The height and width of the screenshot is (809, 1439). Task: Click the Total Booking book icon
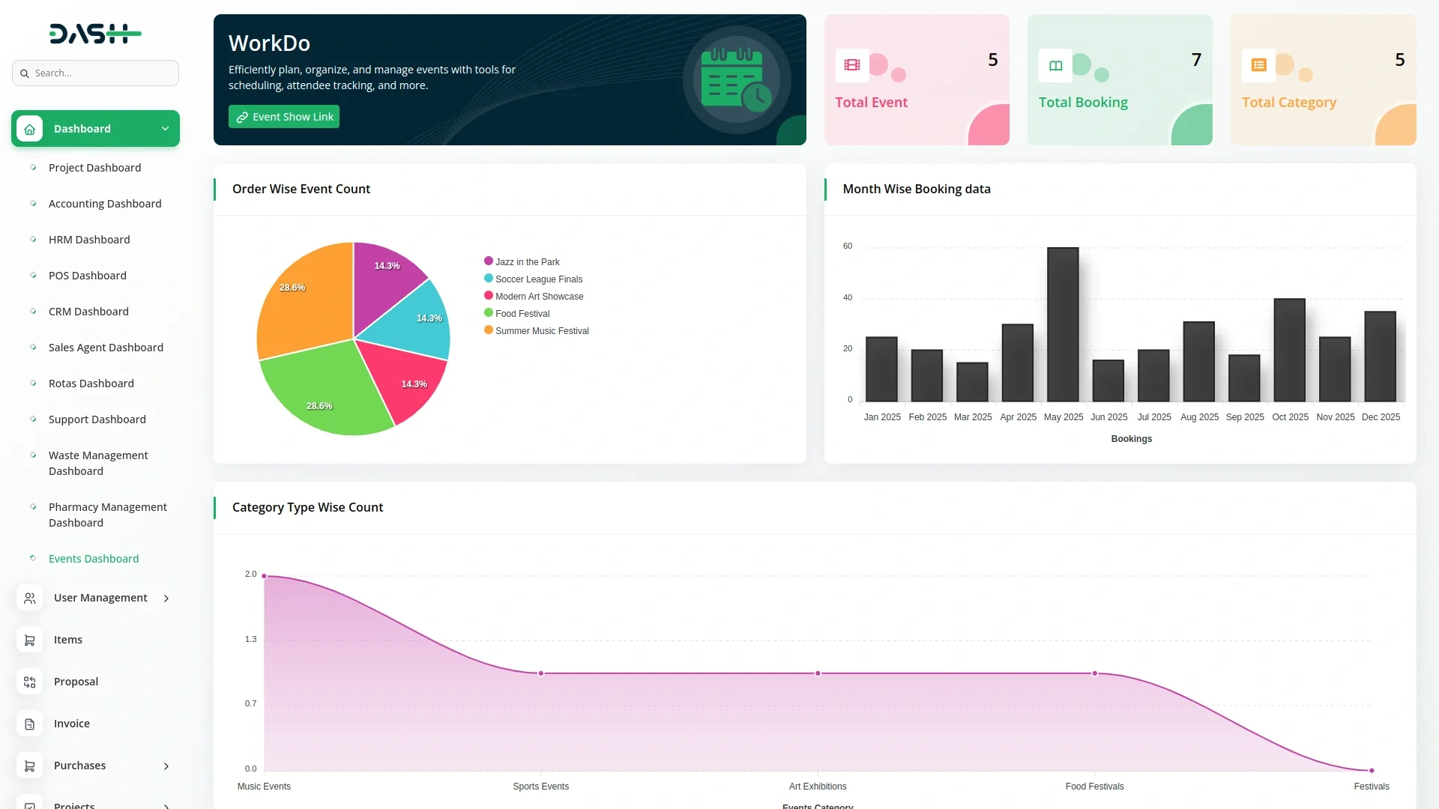tap(1055, 65)
